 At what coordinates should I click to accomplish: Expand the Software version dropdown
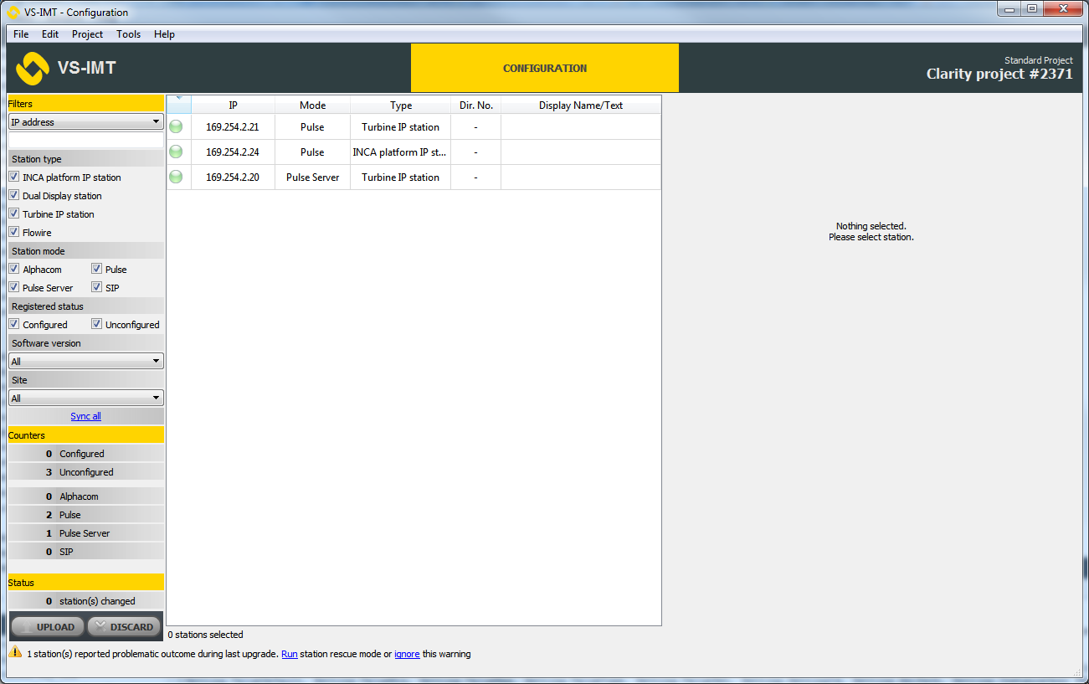[85, 362]
